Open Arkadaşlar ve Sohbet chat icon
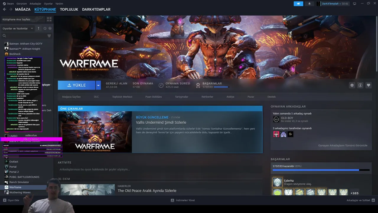The width and height of the screenshot is (378, 213). [373, 200]
